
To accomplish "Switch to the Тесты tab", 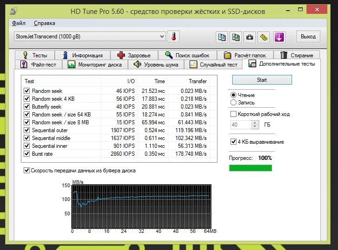I will pos(35,55).
